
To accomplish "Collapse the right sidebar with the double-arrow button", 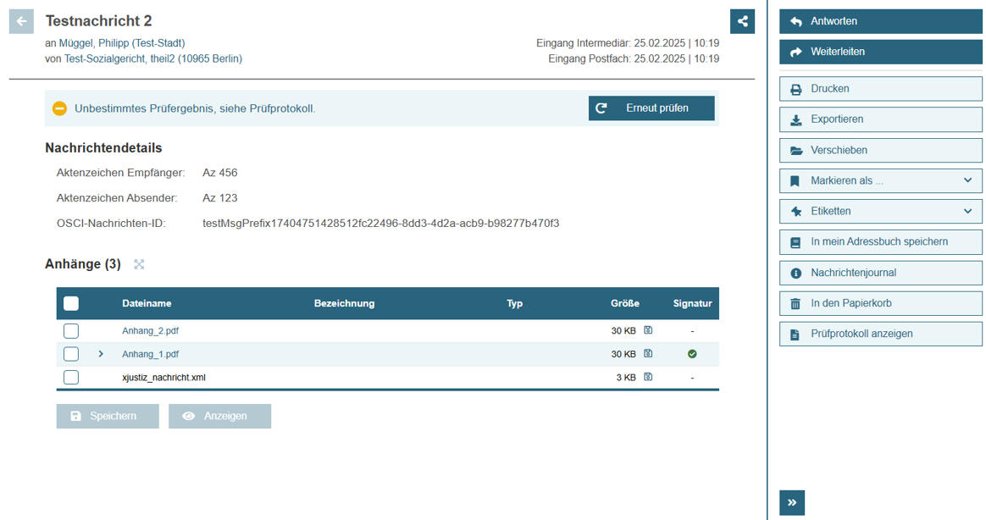I will (792, 502).
